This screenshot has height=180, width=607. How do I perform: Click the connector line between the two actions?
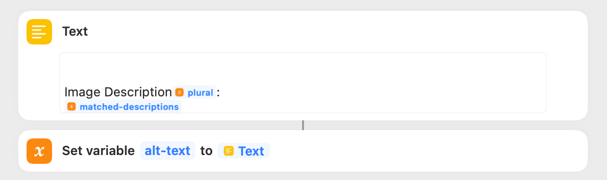pyautogui.click(x=303, y=125)
